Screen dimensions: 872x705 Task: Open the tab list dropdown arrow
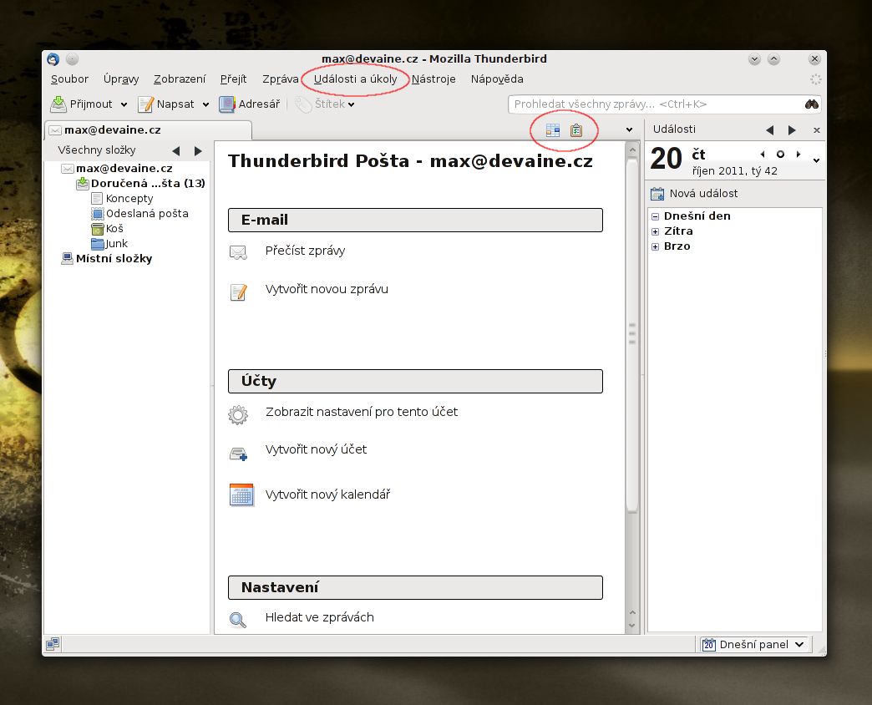click(629, 130)
